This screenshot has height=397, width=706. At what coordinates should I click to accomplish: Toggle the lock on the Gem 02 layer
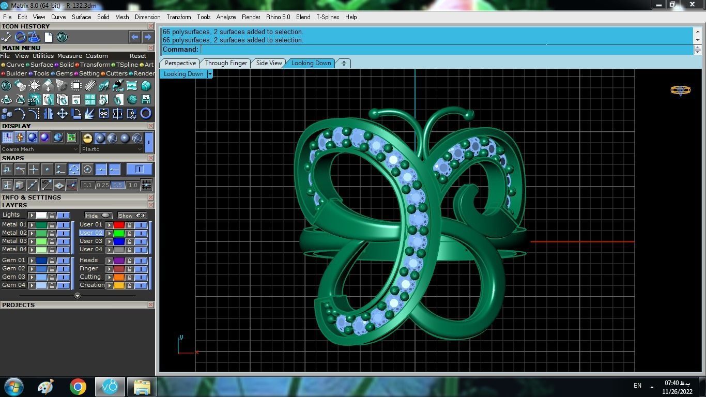click(52, 269)
